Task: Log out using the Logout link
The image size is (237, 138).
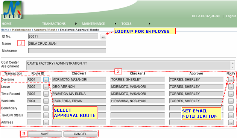Action: (x=231, y=16)
